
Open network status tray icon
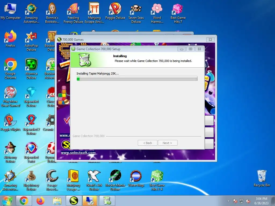tap(241, 201)
